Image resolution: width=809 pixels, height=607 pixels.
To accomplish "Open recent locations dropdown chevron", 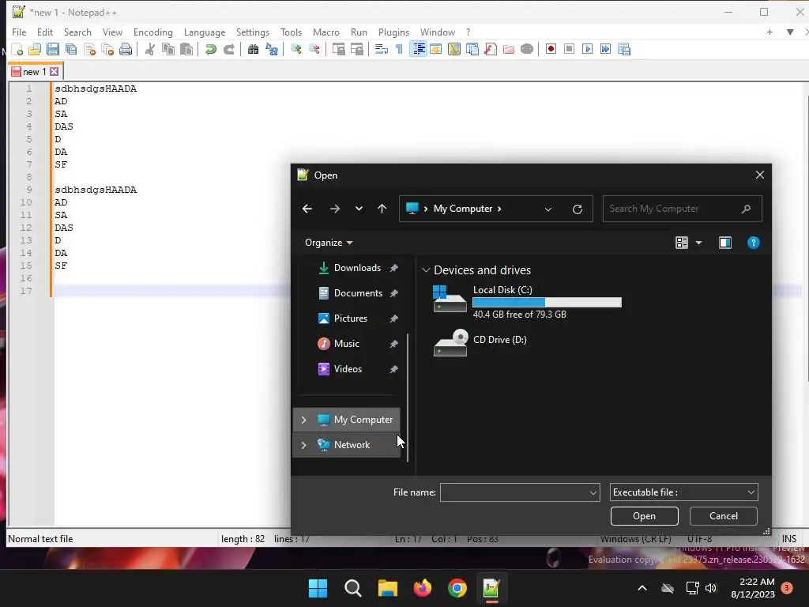I will (x=359, y=209).
